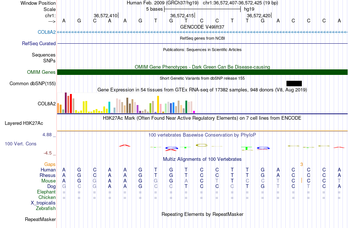This screenshot has height=228, width=348.
Task: Open the Layered H3K27Ac track label
Action: tap(24, 123)
